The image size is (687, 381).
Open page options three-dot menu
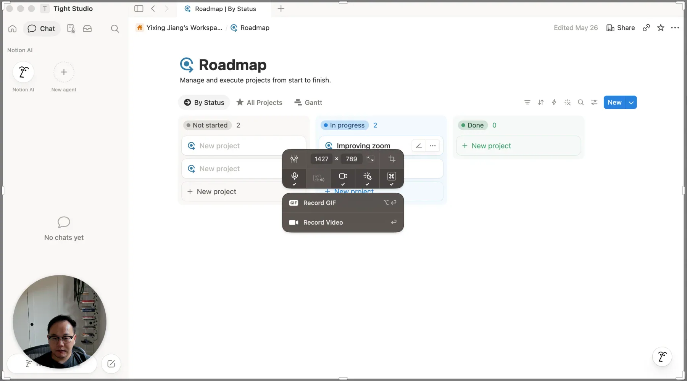point(675,27)
